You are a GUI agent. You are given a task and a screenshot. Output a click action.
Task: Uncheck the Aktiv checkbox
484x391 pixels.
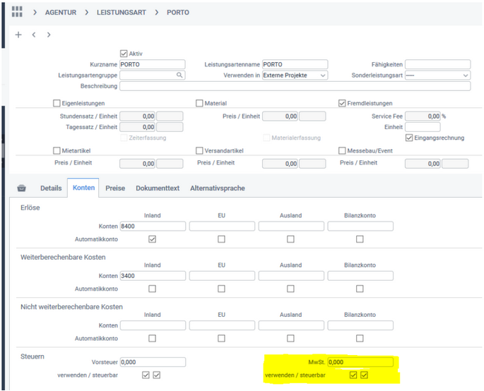[x=124, y=54]
